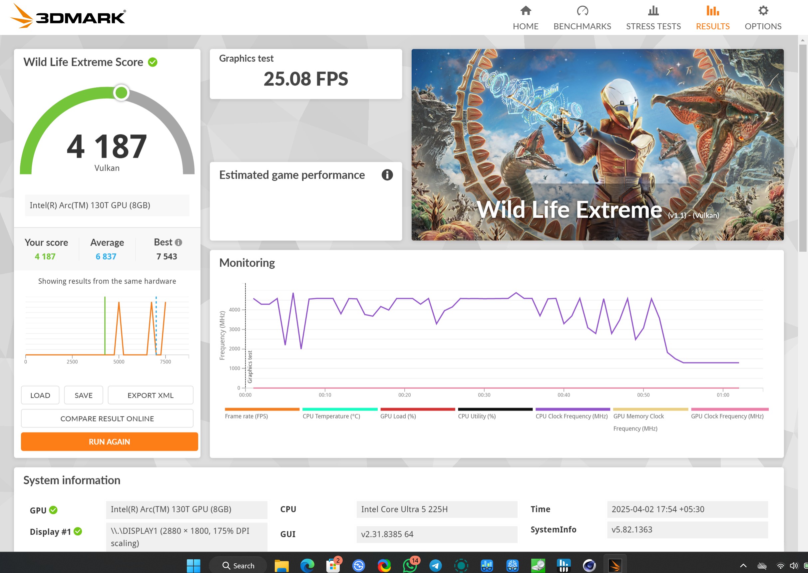Open the blue circular-arrows sync app in taskbar
The width and height of the screenshot is (808, 573).
point(359,566)
